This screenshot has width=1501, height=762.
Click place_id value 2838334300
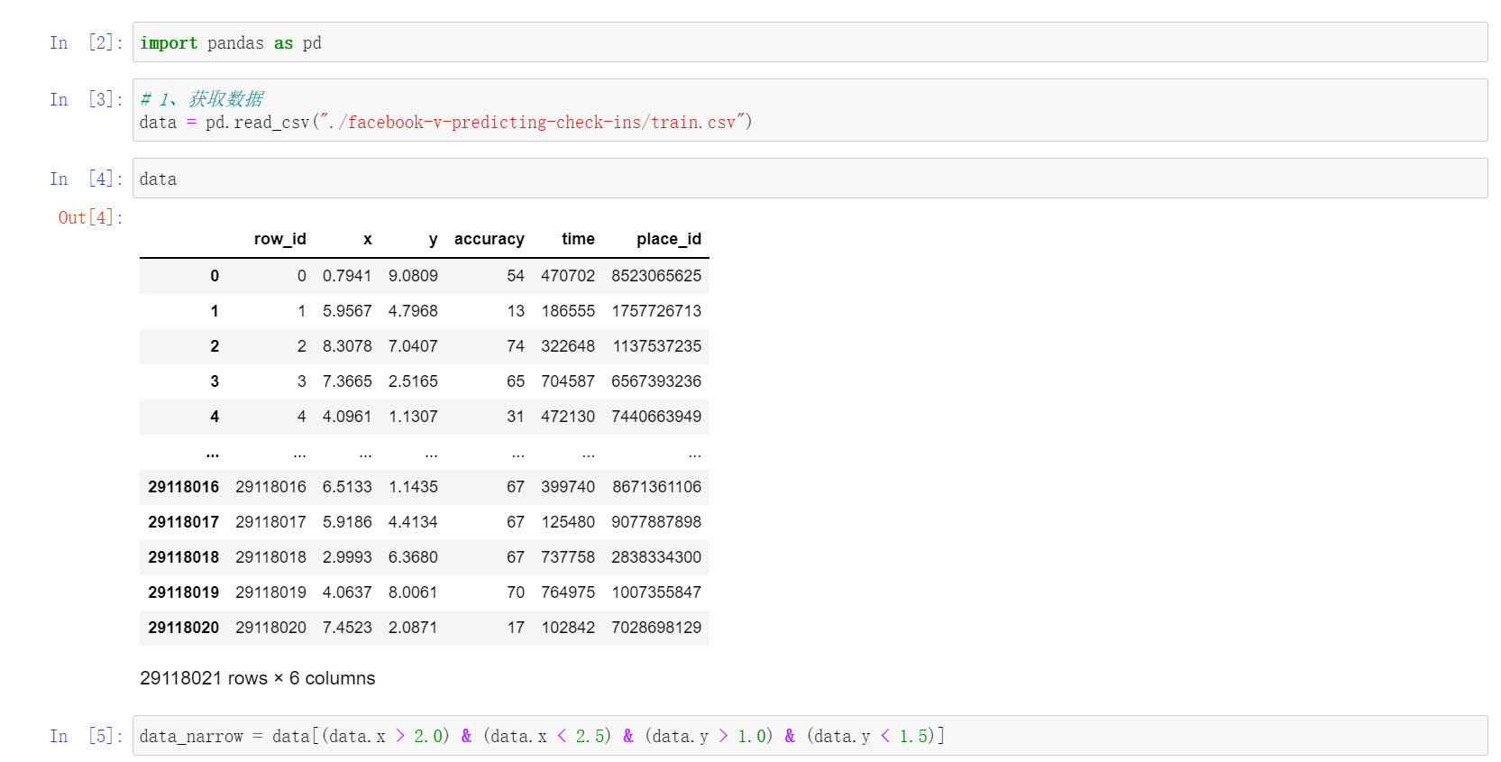[x=656, y=557]
